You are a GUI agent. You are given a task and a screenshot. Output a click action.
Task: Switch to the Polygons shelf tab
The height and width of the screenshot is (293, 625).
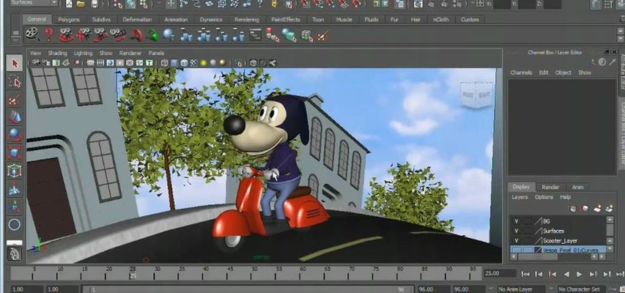(x=69, y=20)
